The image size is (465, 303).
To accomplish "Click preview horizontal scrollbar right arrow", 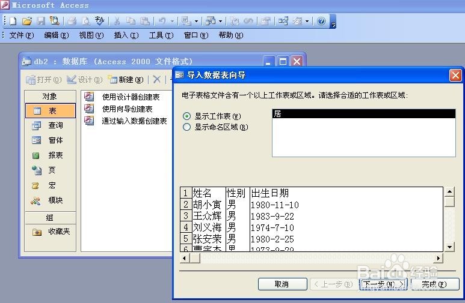I will tap(439, 259).
